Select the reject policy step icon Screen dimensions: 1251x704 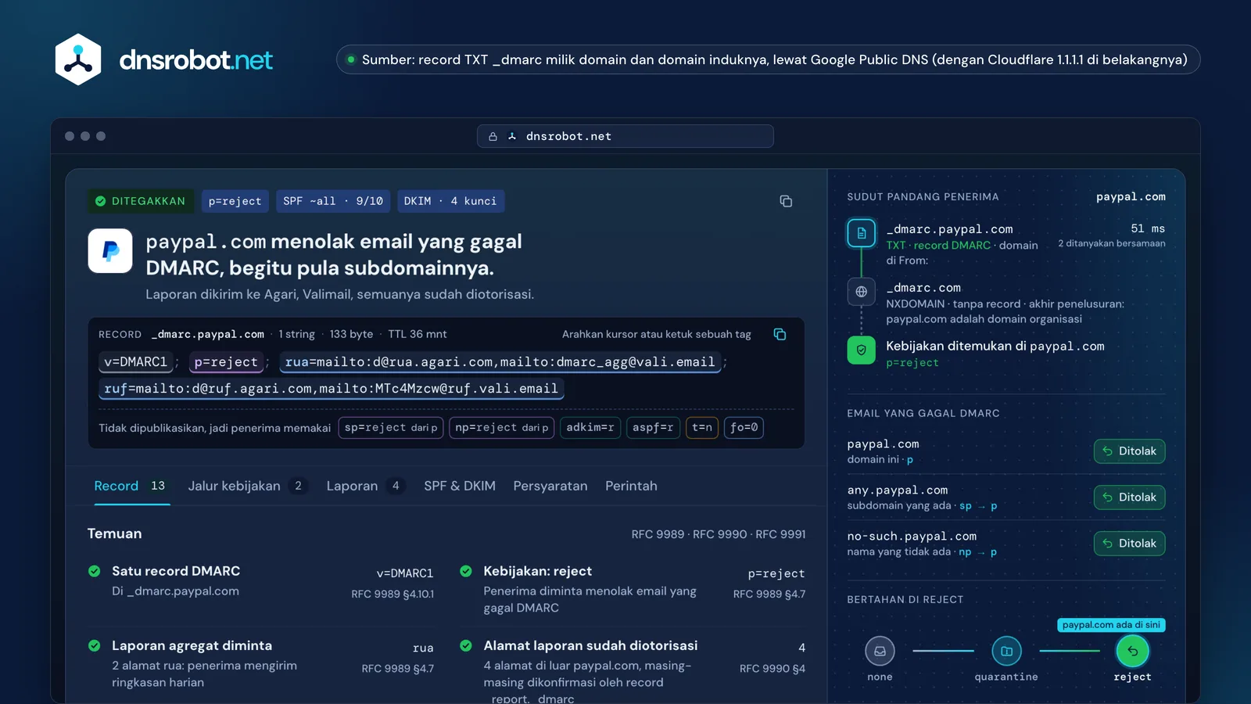[x=1132, y=651]
